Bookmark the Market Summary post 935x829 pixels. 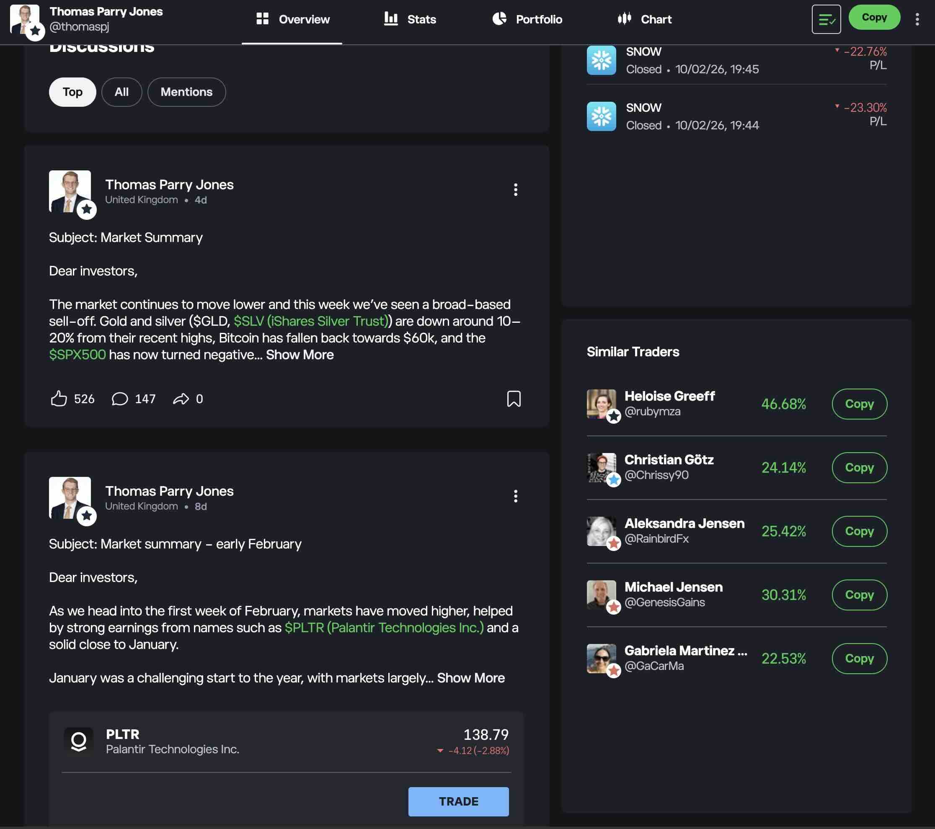click(x=514, y=399)
